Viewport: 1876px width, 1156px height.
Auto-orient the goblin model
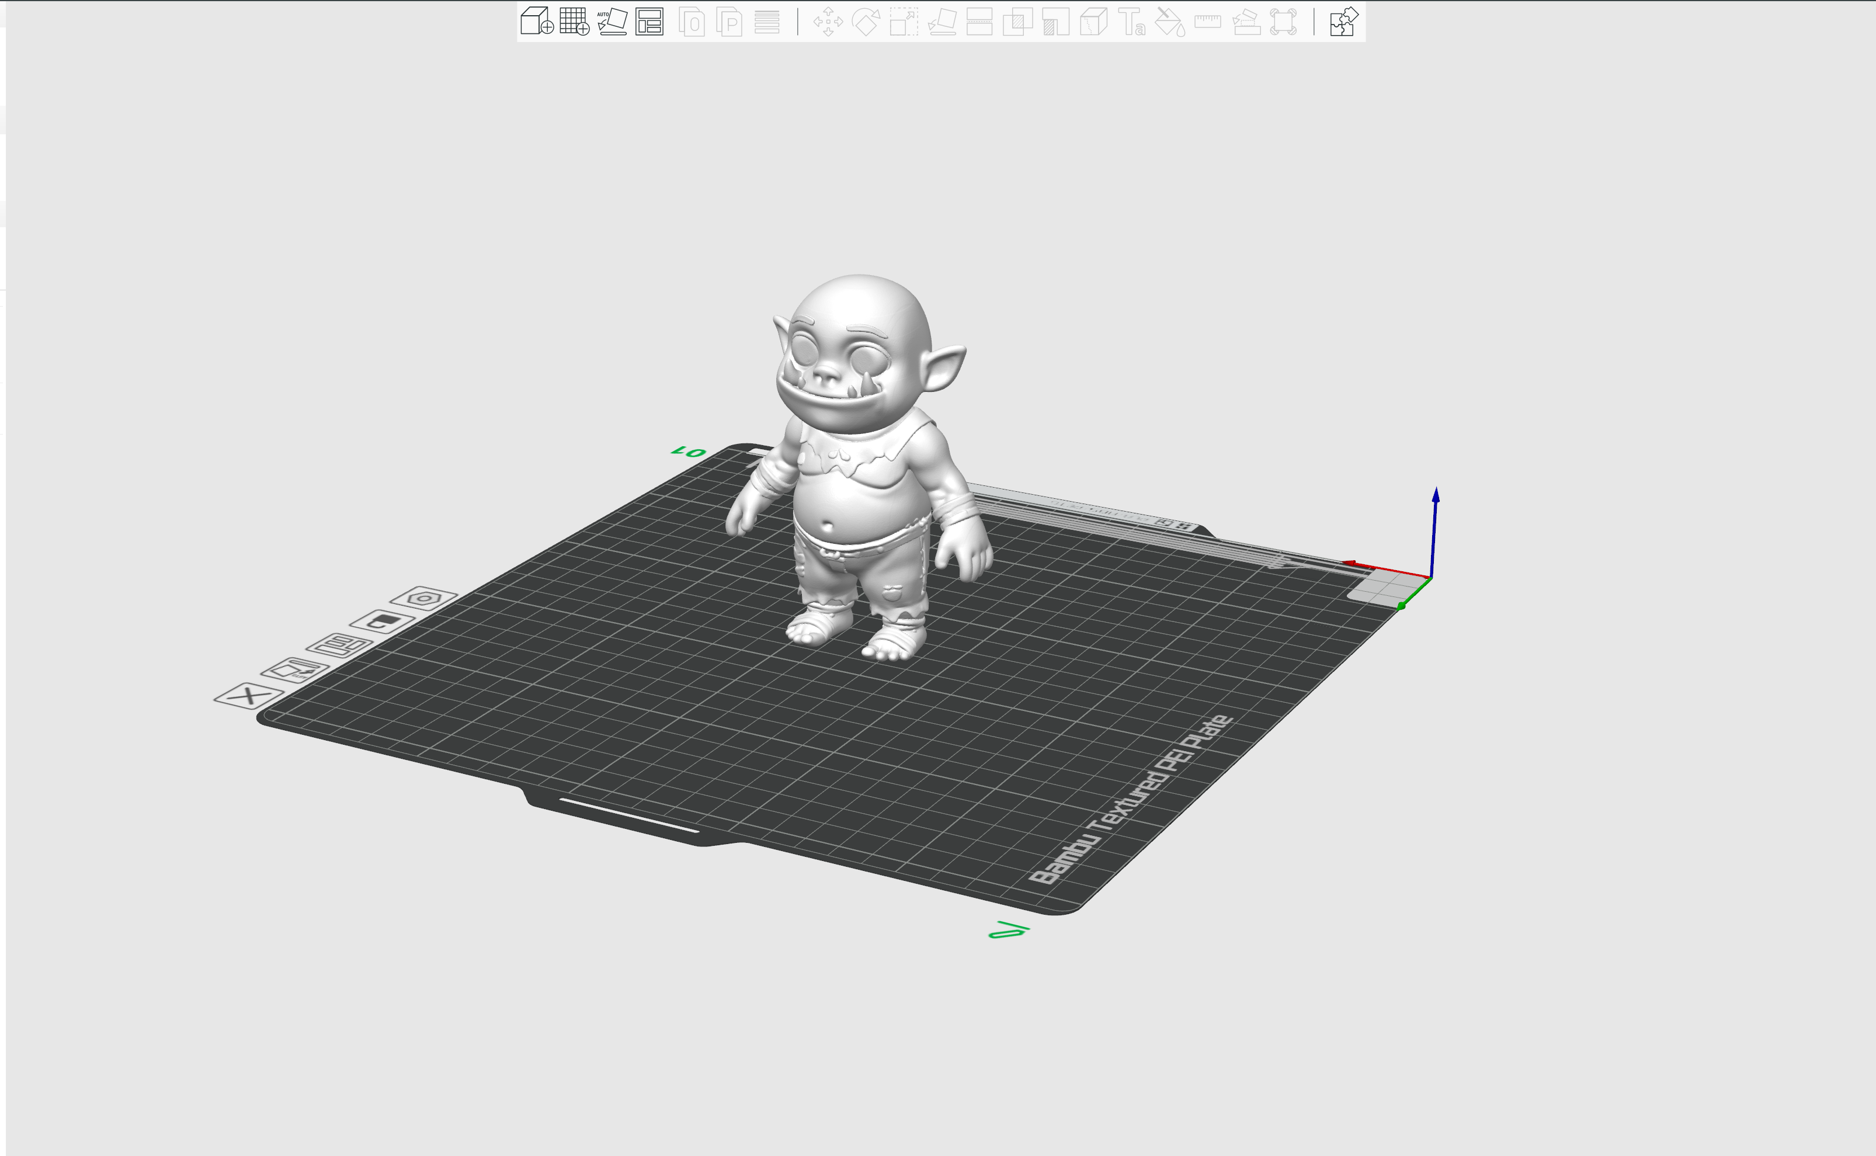[x=612, y=23]
